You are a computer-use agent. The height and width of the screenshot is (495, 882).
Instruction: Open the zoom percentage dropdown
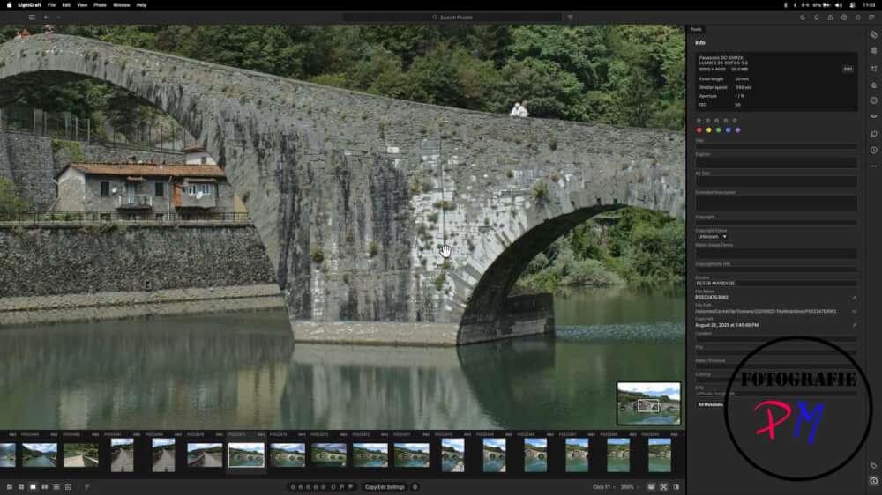click(x=630, y=487)
